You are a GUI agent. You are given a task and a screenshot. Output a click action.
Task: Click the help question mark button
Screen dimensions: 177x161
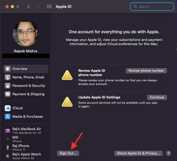pyautogui.click(x=169, y=153)
